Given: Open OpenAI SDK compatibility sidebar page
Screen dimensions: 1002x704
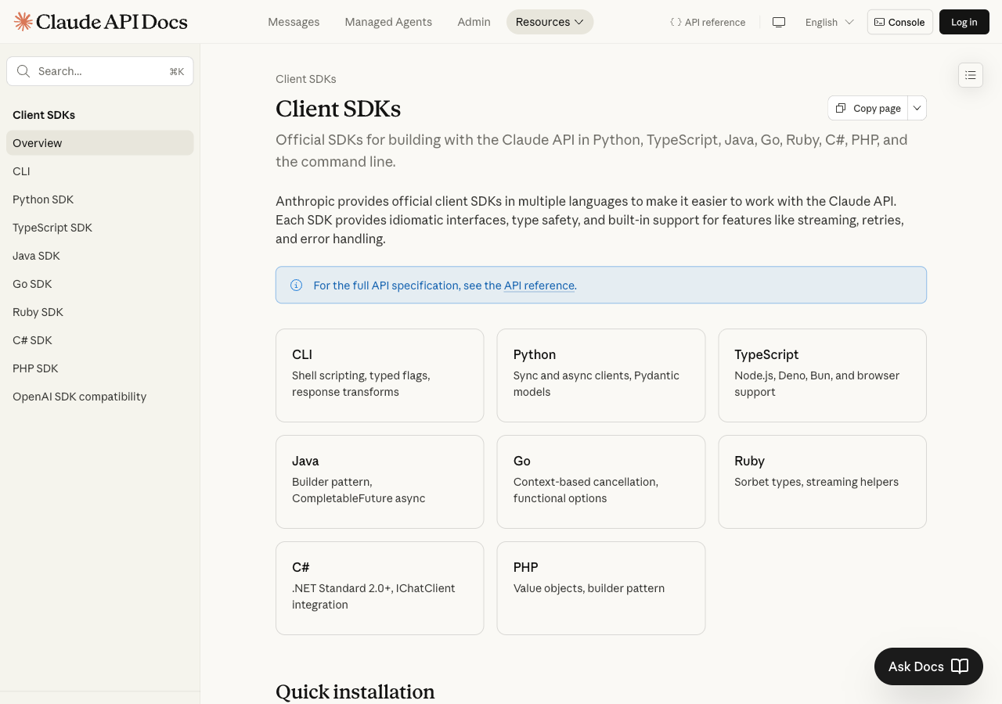Looking at the screenshot, I should 100,397.
